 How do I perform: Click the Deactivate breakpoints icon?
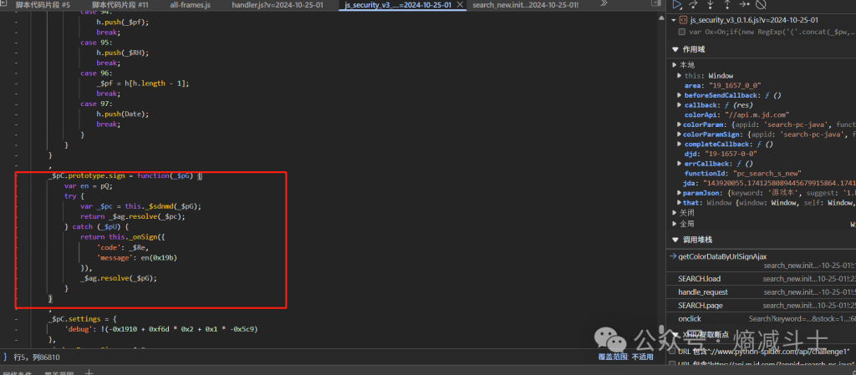(x=760, y=5)
